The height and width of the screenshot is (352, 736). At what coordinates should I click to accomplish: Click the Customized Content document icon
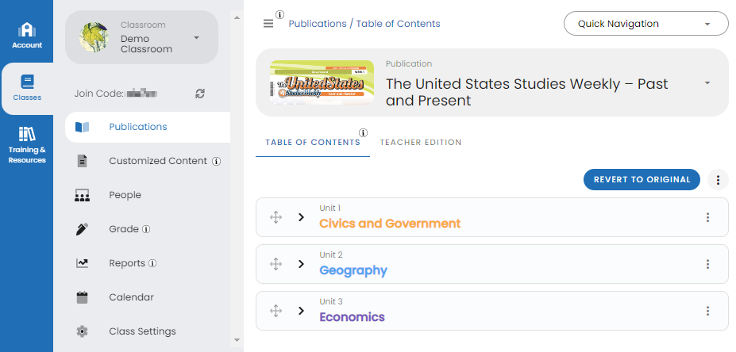82,161
